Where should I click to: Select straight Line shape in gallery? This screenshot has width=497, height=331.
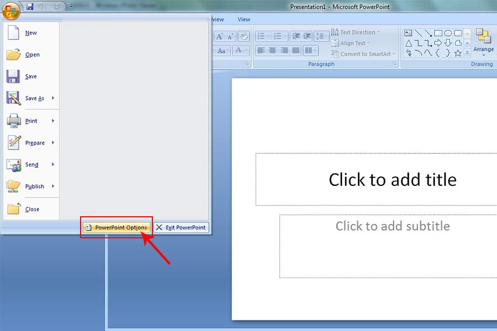[419, 33]
